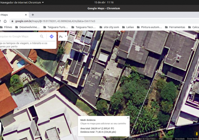Screen dimensions: 199x140
Task: Click the Área total value text
Action: 97,128
